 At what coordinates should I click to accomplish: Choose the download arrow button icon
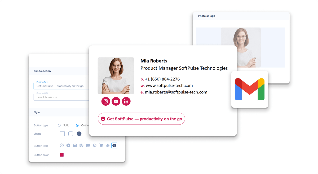point(114,145)
